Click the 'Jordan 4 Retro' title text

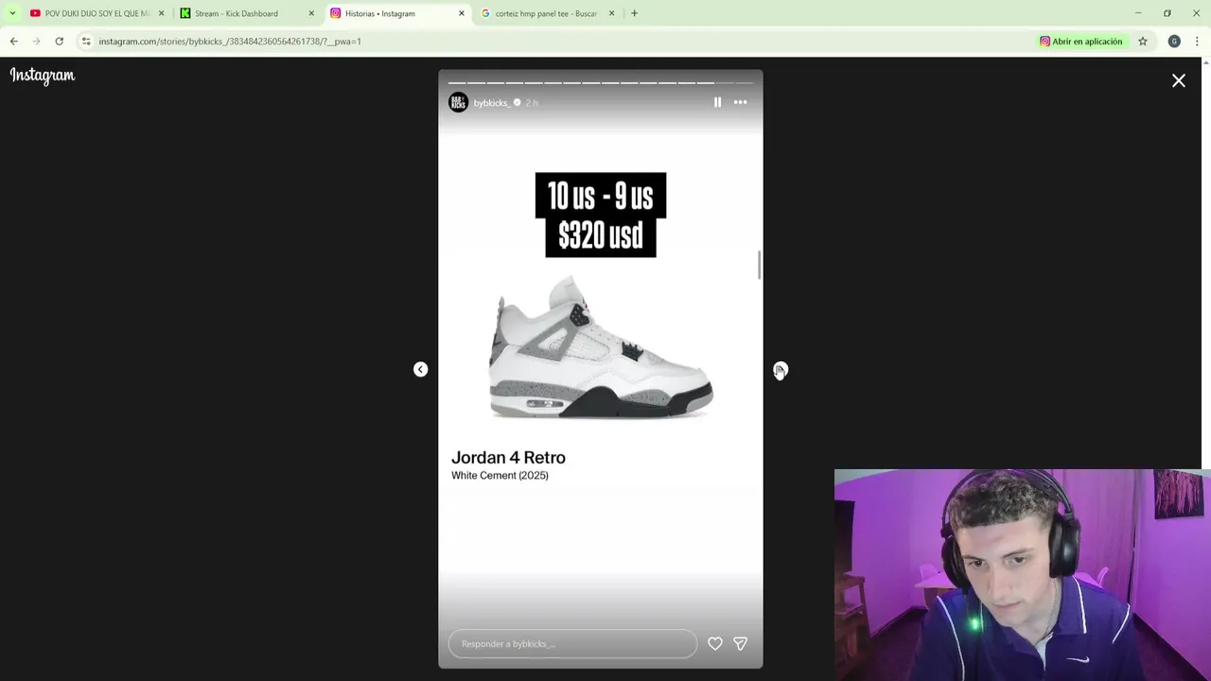point(508,458)
